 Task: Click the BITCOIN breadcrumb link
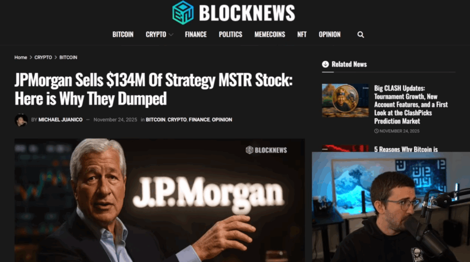(68, 57)
